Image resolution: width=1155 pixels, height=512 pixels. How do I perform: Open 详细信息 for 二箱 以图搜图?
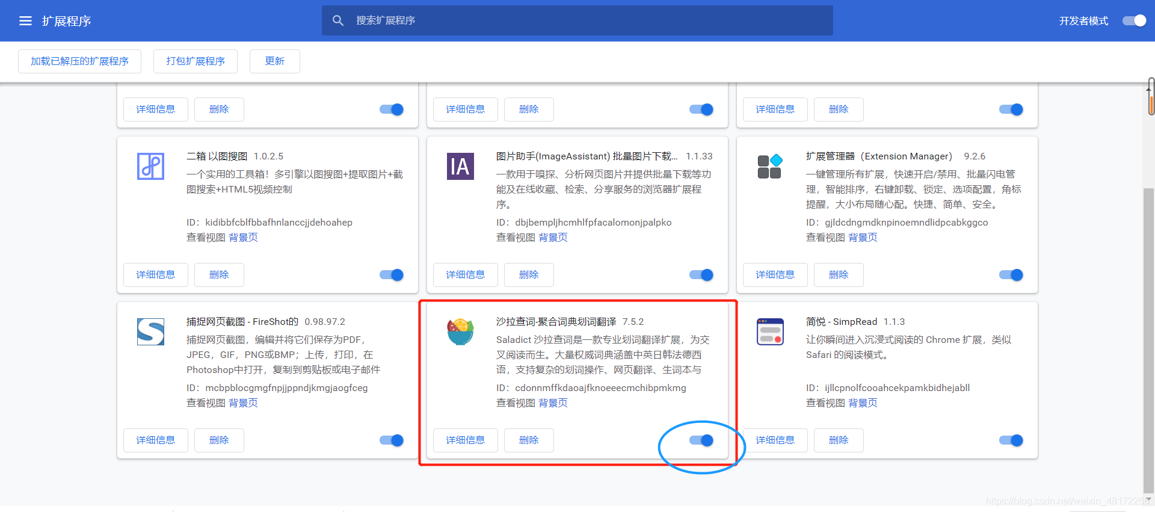[x=156, y=275]
